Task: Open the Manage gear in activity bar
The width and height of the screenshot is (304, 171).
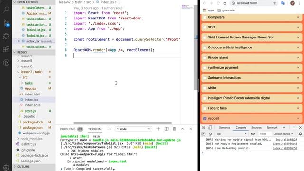Action: [x=6, y=167]
